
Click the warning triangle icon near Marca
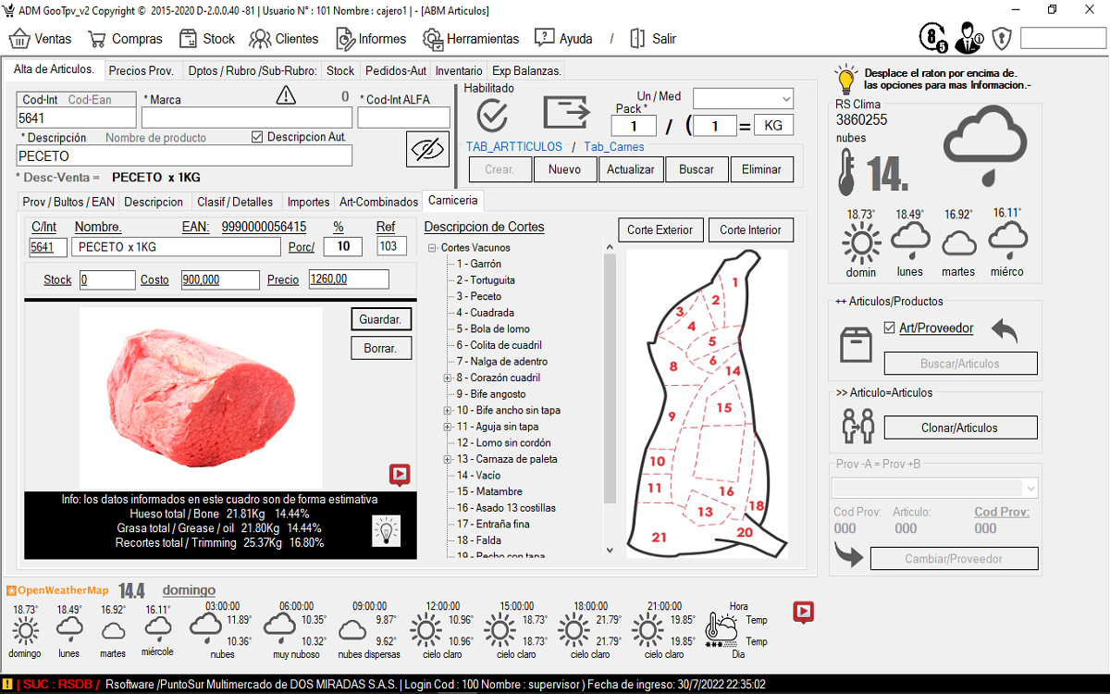286,94
